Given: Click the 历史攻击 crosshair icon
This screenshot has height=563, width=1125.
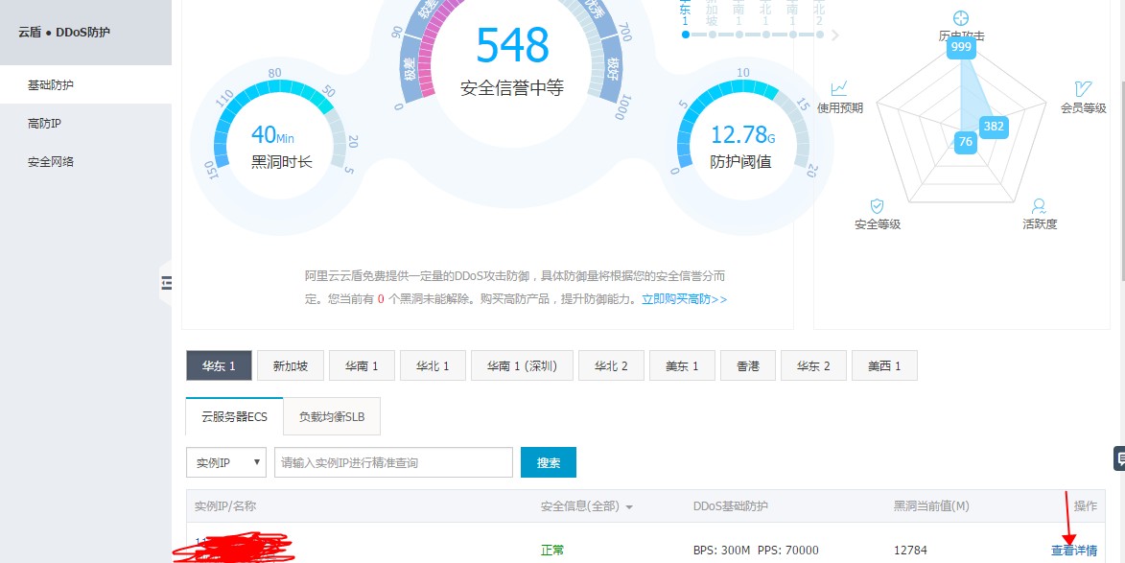Looking at the screenshot, I should tap(961, 18).
